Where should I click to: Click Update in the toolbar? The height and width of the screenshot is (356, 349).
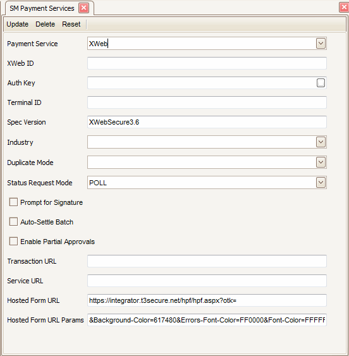coord(18,24)
